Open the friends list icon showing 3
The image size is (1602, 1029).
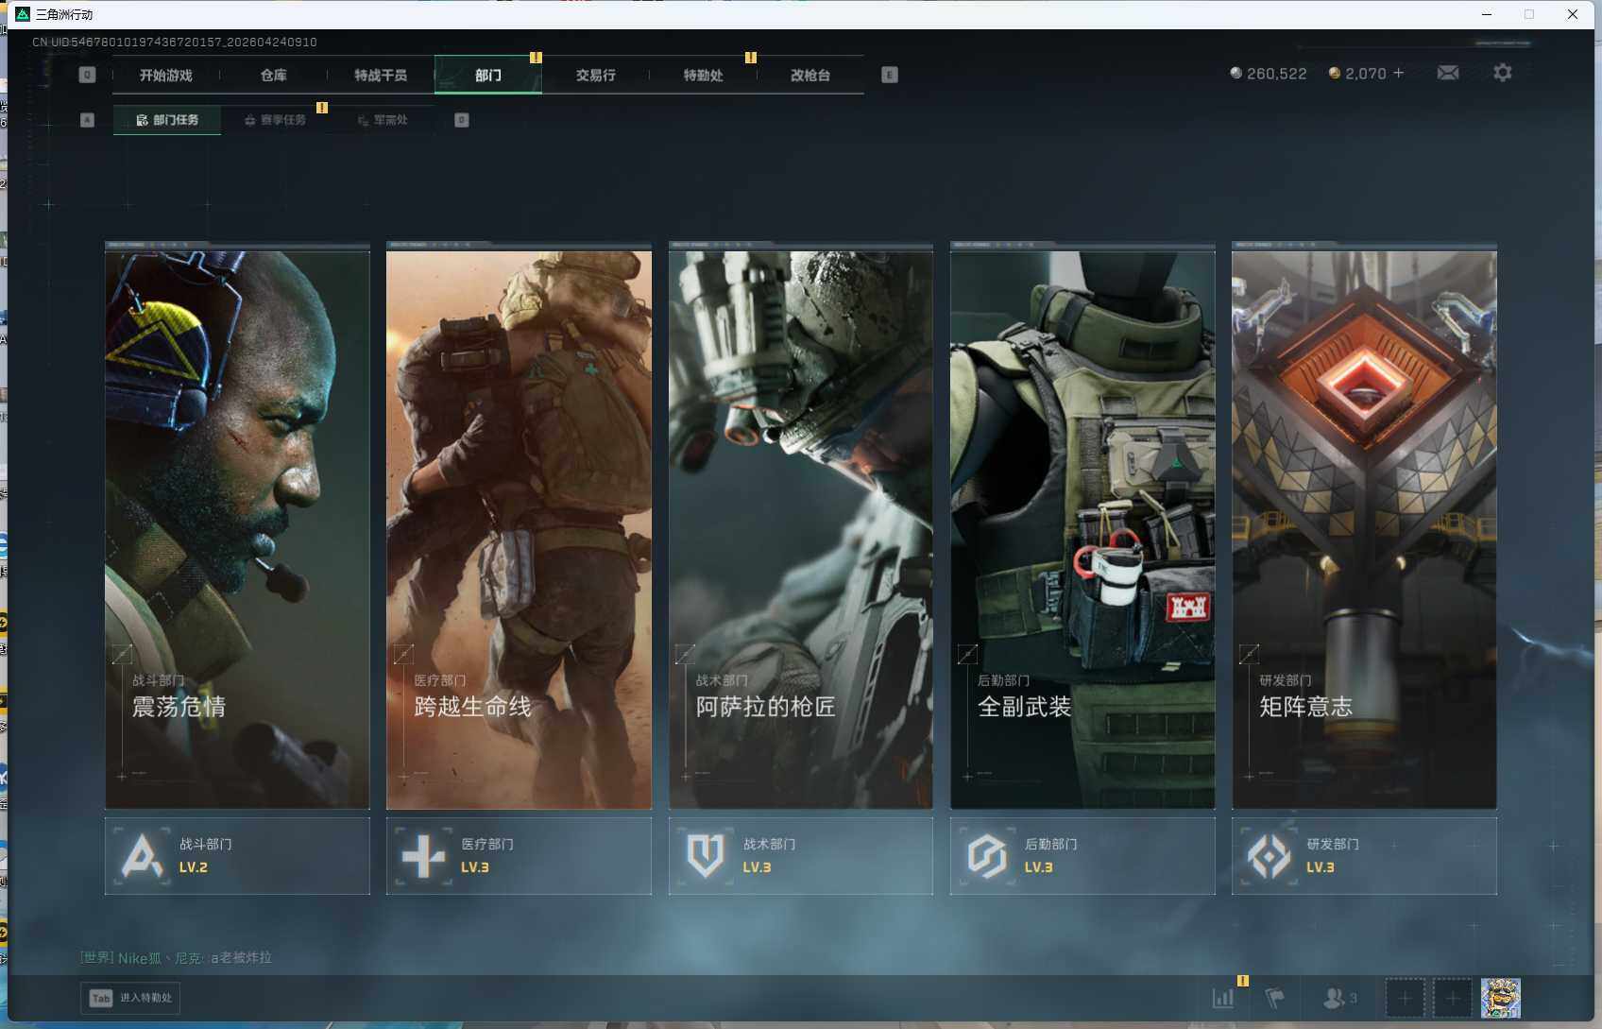point(1339,998)
